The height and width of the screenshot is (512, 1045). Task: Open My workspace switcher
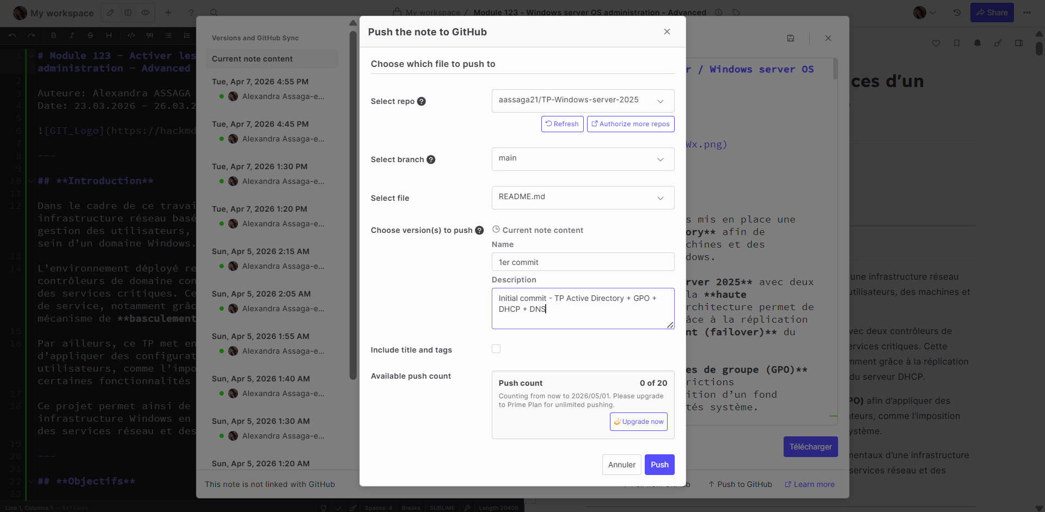tap(53, 13)
